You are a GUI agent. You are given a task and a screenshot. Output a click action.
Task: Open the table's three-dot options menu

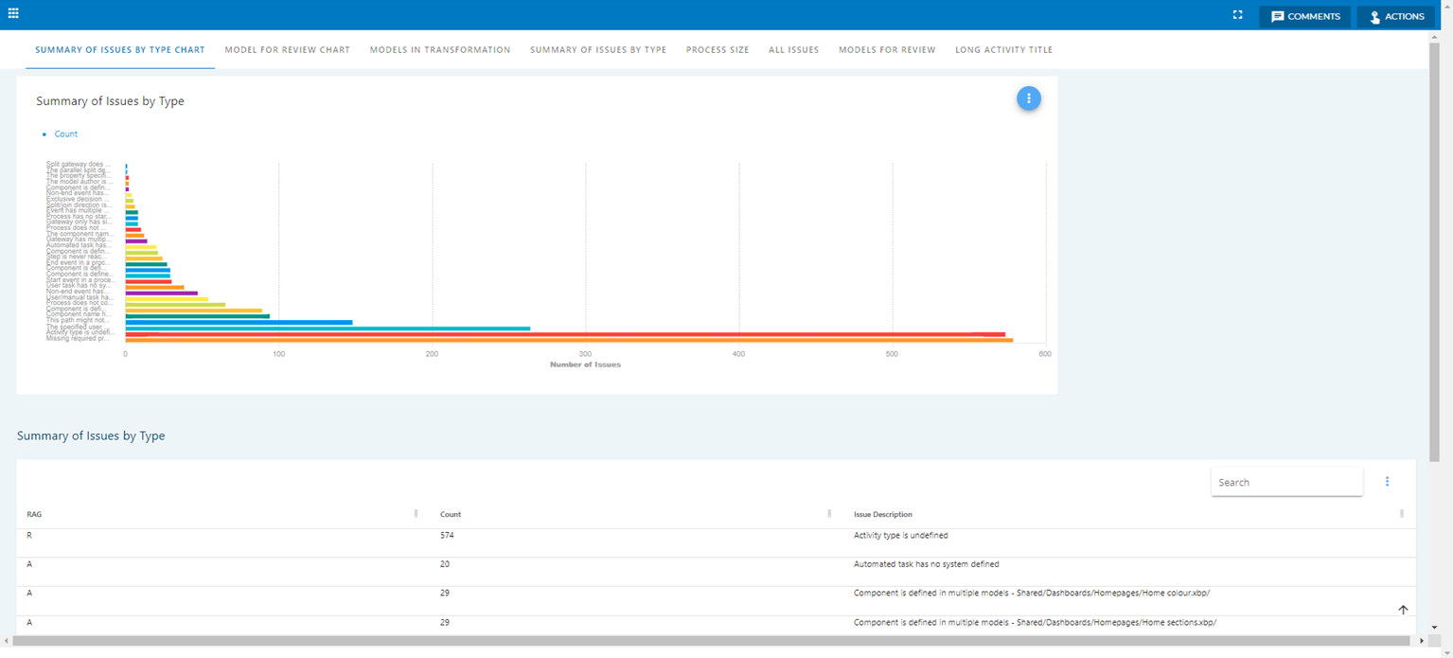tap(1387, 482)
